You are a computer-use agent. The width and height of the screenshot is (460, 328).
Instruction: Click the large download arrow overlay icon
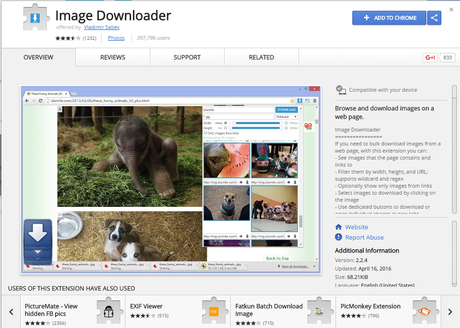38,242
